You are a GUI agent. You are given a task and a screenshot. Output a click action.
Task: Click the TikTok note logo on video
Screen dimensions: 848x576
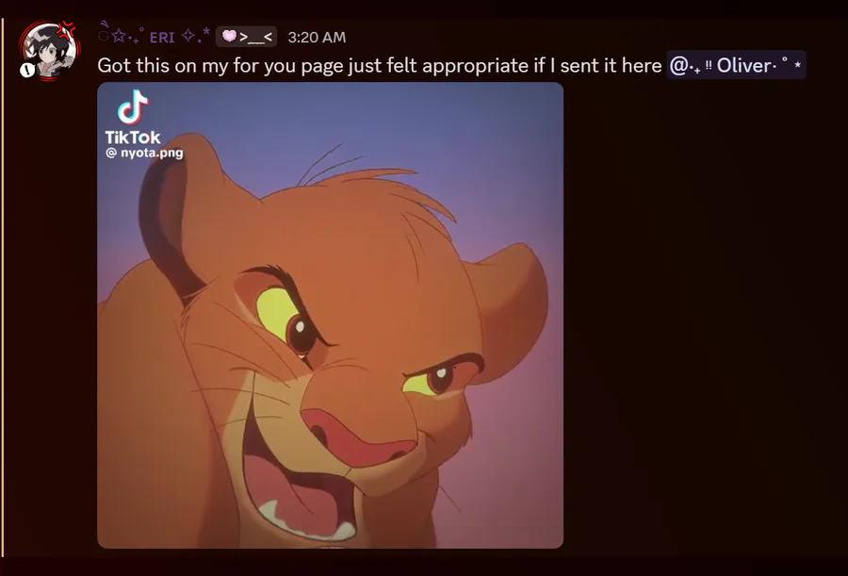click(133, 107)
